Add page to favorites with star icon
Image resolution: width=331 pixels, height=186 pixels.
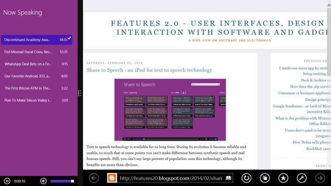283,178
